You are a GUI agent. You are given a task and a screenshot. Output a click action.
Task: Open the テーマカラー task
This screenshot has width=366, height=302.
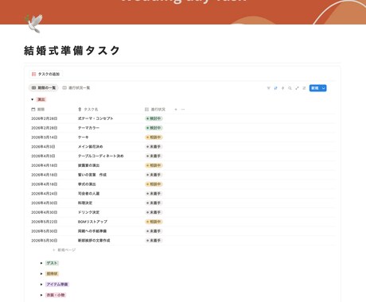(x=88, y=128)
